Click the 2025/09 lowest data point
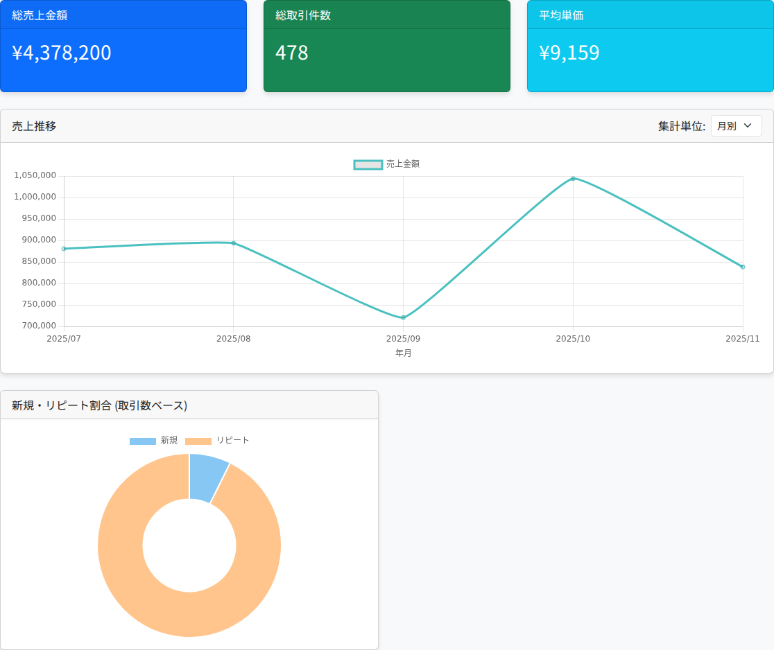The height and width of the screenshot is (650, 774). coord(403,317)
